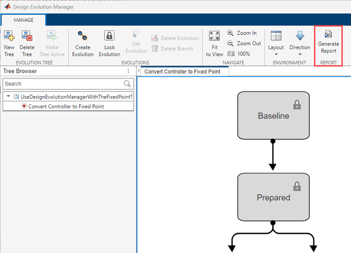Click the Generate Report icon
This screenshot has height=253, width=351.
point(328,34)
